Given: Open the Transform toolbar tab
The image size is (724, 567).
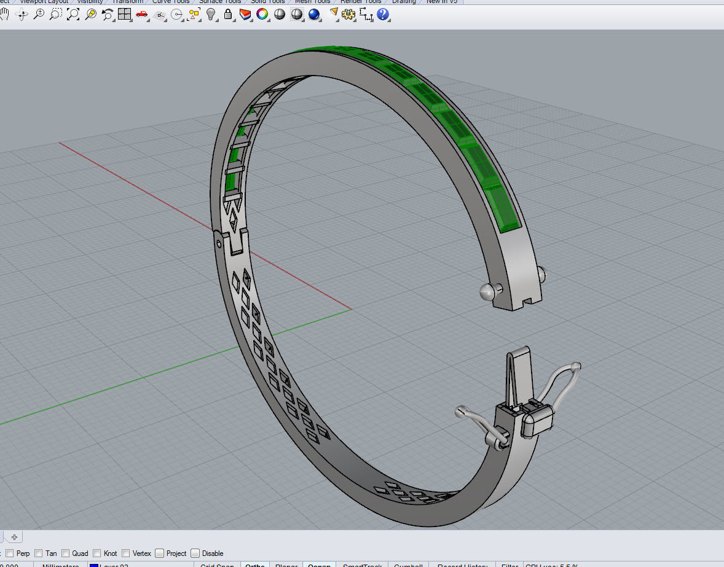Looking at the screenshot, I should pos(127,2).
